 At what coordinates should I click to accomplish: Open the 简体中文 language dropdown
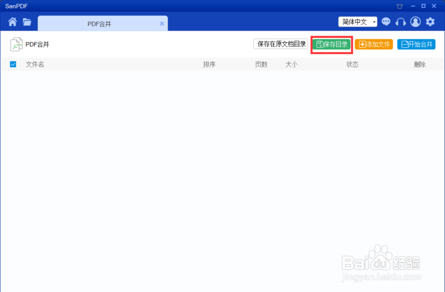coord(358,22)
